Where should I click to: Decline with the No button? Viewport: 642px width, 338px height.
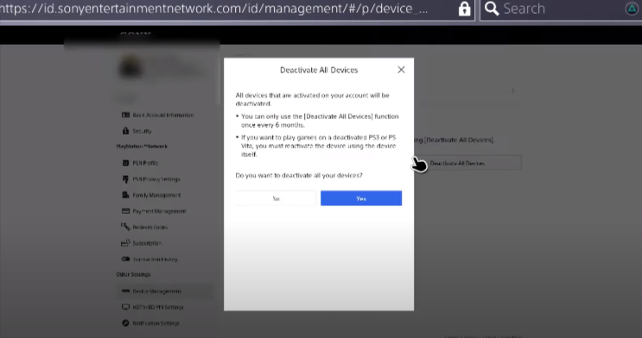[x=276, y=198]
